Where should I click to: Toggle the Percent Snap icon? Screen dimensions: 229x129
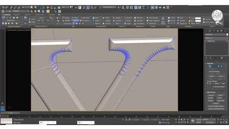[92, 7]
